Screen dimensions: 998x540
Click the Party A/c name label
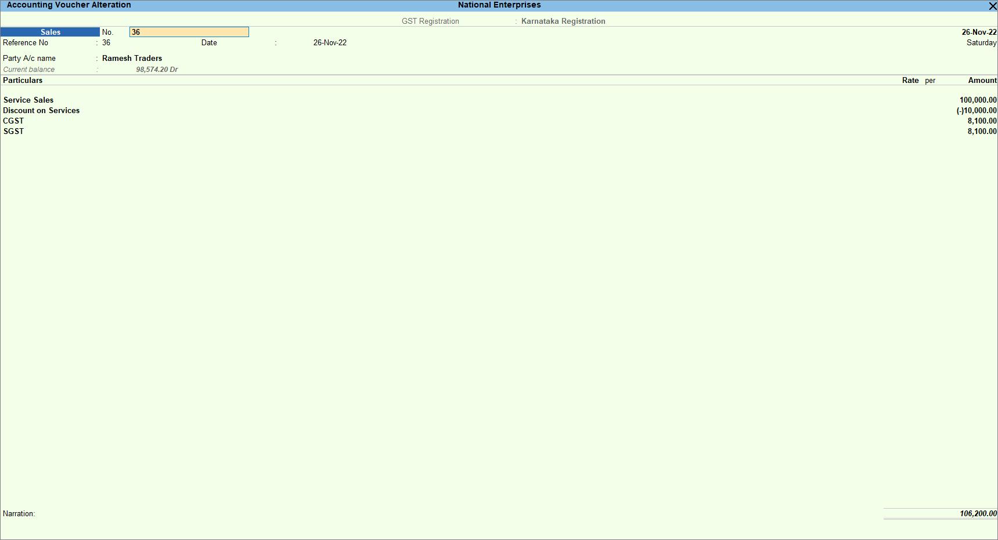(x=29, y=59)
